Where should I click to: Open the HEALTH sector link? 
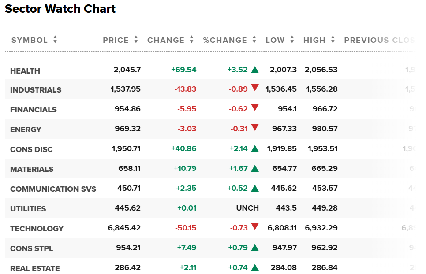tap(25, 71)
